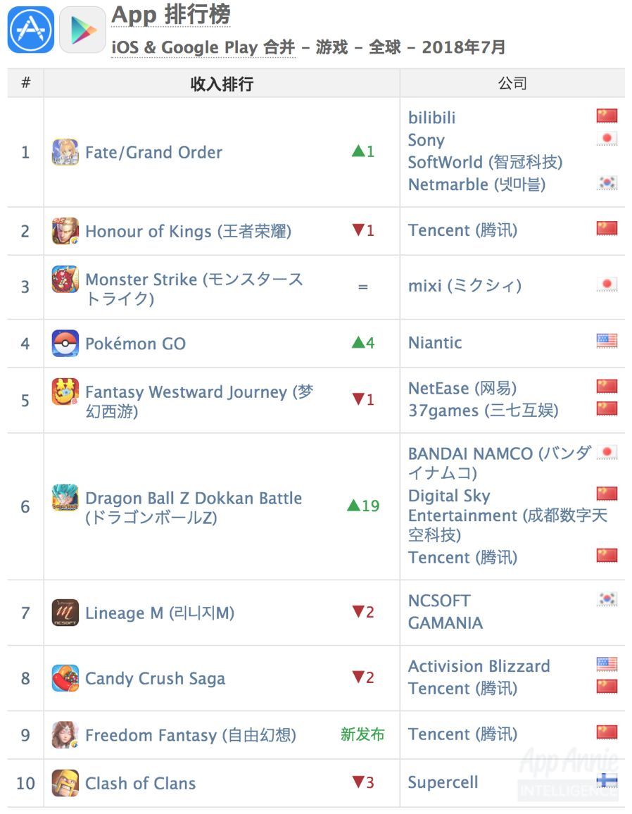Click the Lineage M app icon
This screenshot has height=814, width=632.
coord(65,613)
